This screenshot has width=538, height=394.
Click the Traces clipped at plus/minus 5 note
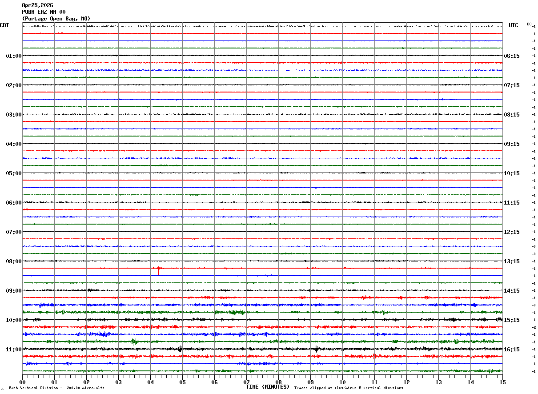[349, 388]
